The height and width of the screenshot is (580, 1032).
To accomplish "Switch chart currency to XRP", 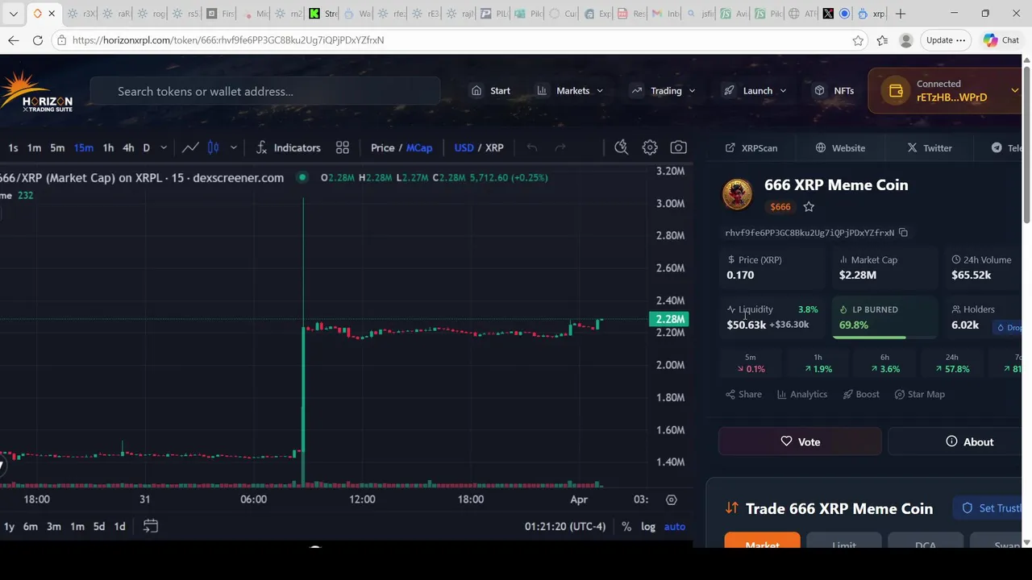I will coord(494,147).
